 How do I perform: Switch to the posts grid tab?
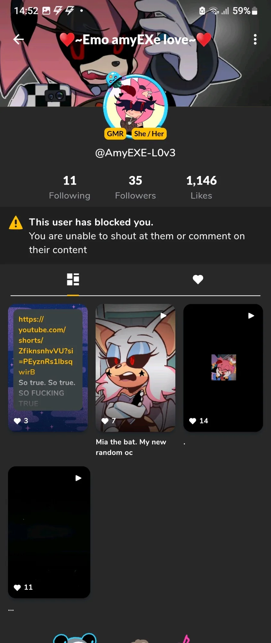click(x=73, y=279)
